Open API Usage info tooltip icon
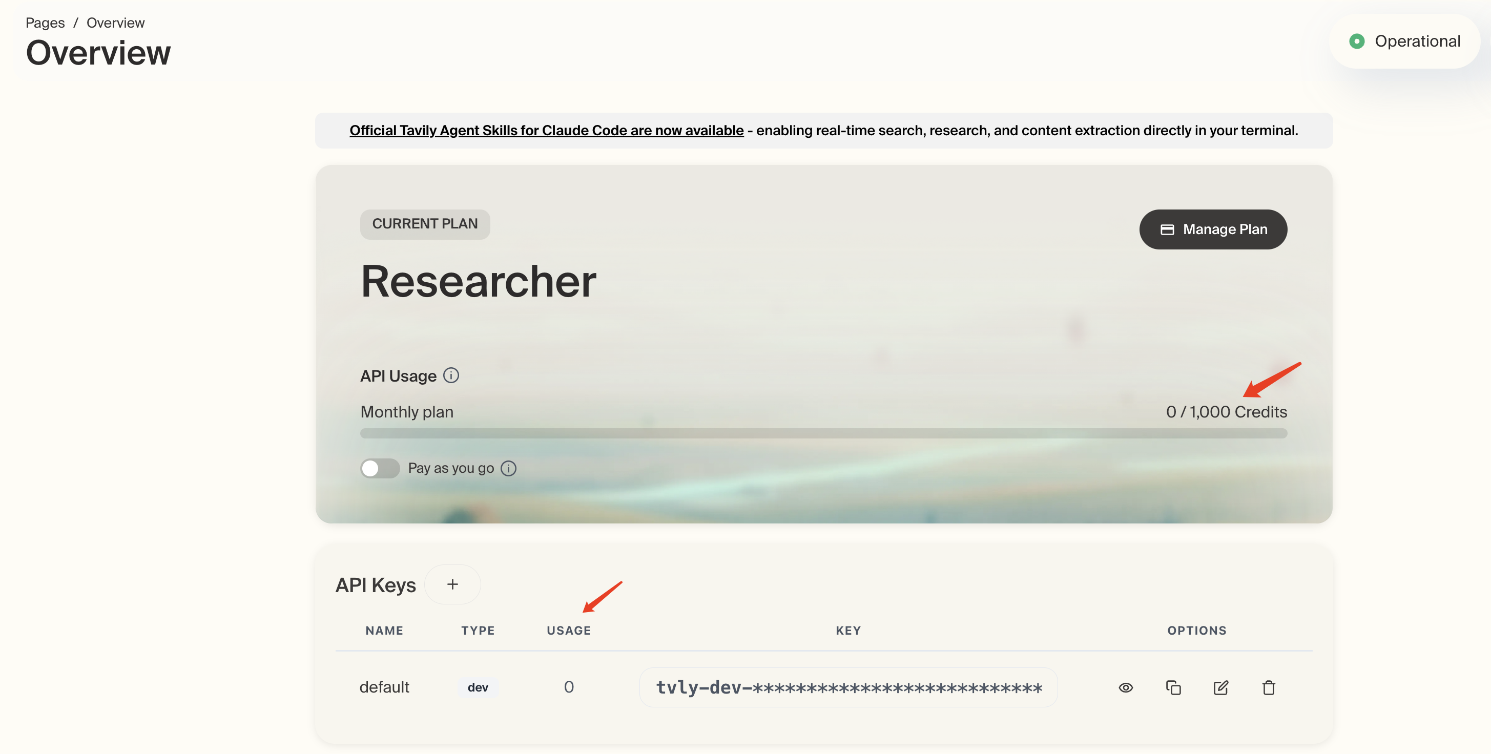The image size is (1491, 754). pos(451,375)
